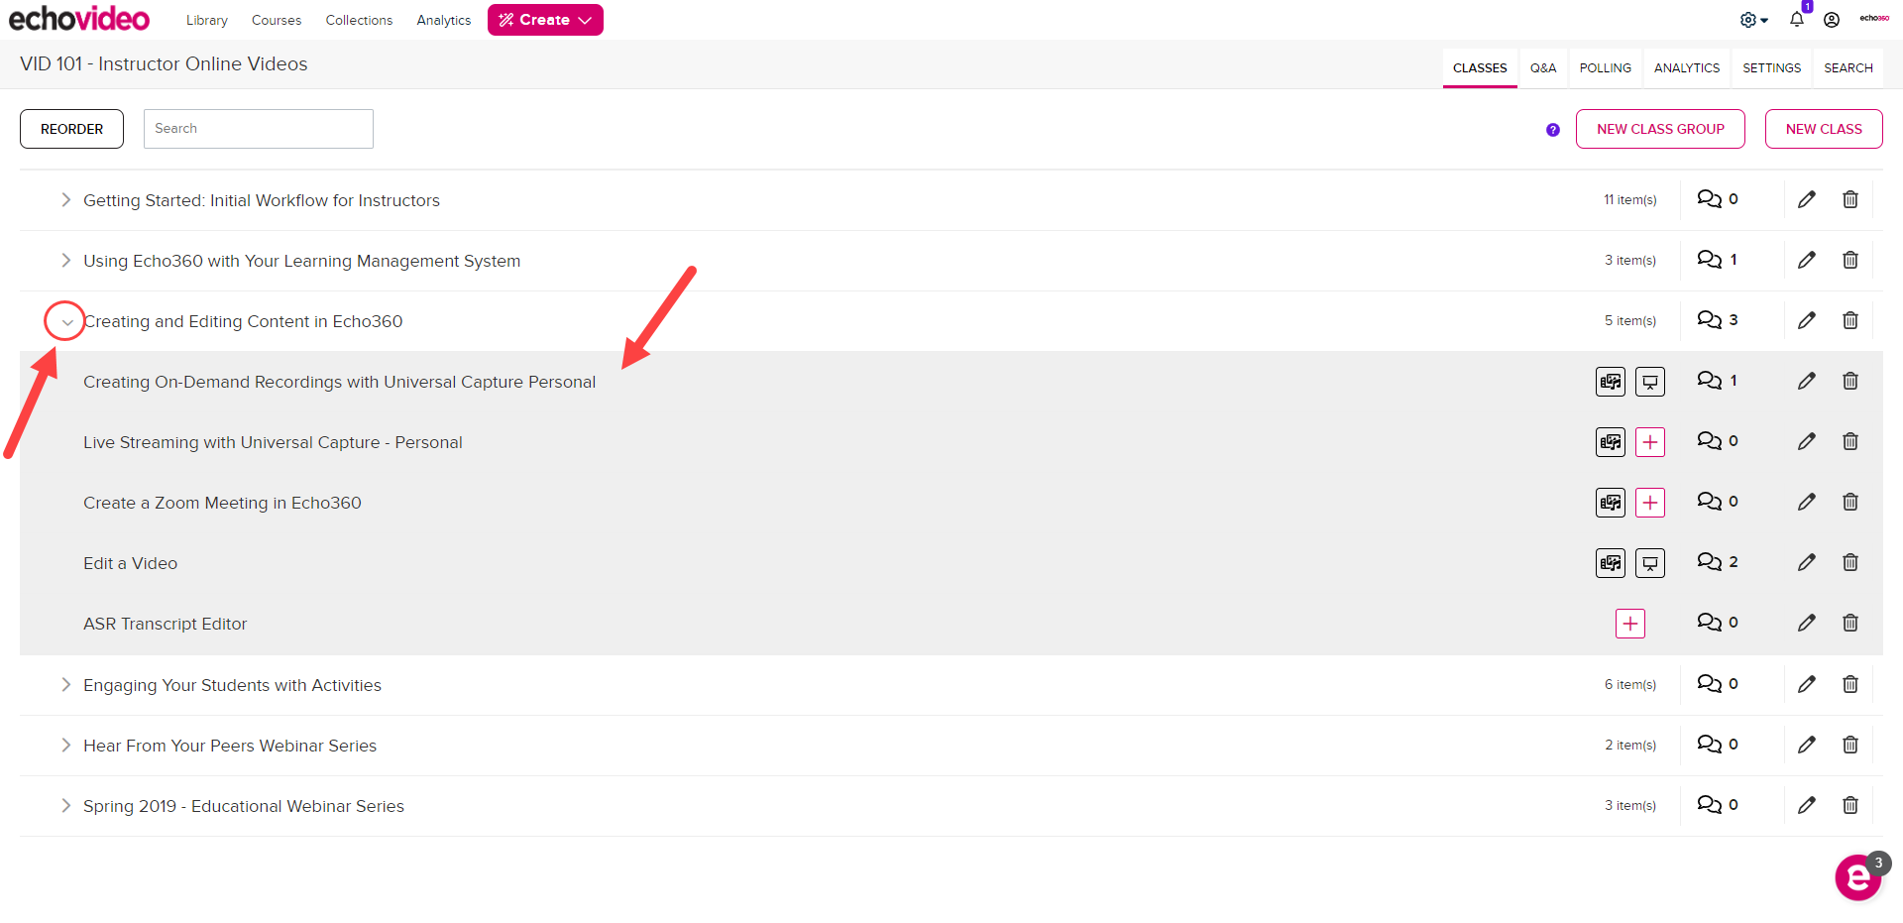Switch to the Q&A tab

click(x=1543, y=68)
